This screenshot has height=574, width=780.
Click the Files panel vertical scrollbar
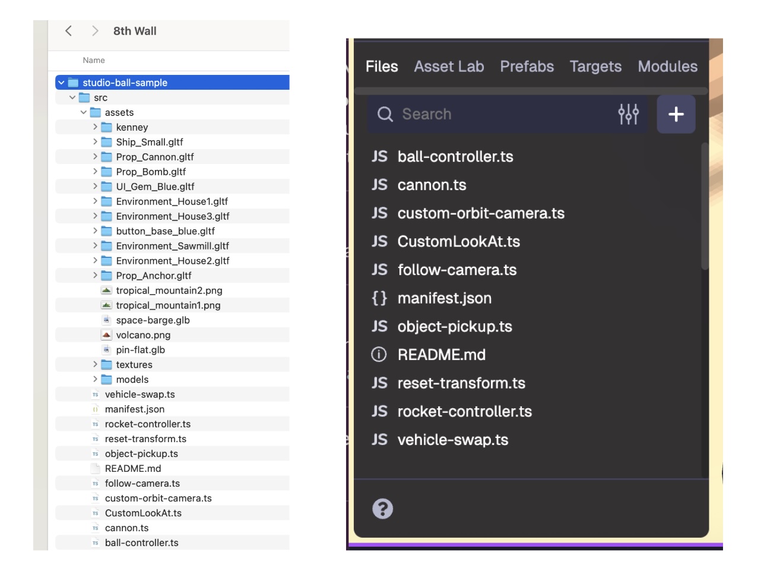point(705,208)
